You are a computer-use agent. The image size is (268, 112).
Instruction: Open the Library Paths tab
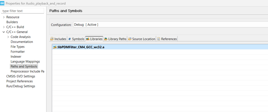[115, 39]
